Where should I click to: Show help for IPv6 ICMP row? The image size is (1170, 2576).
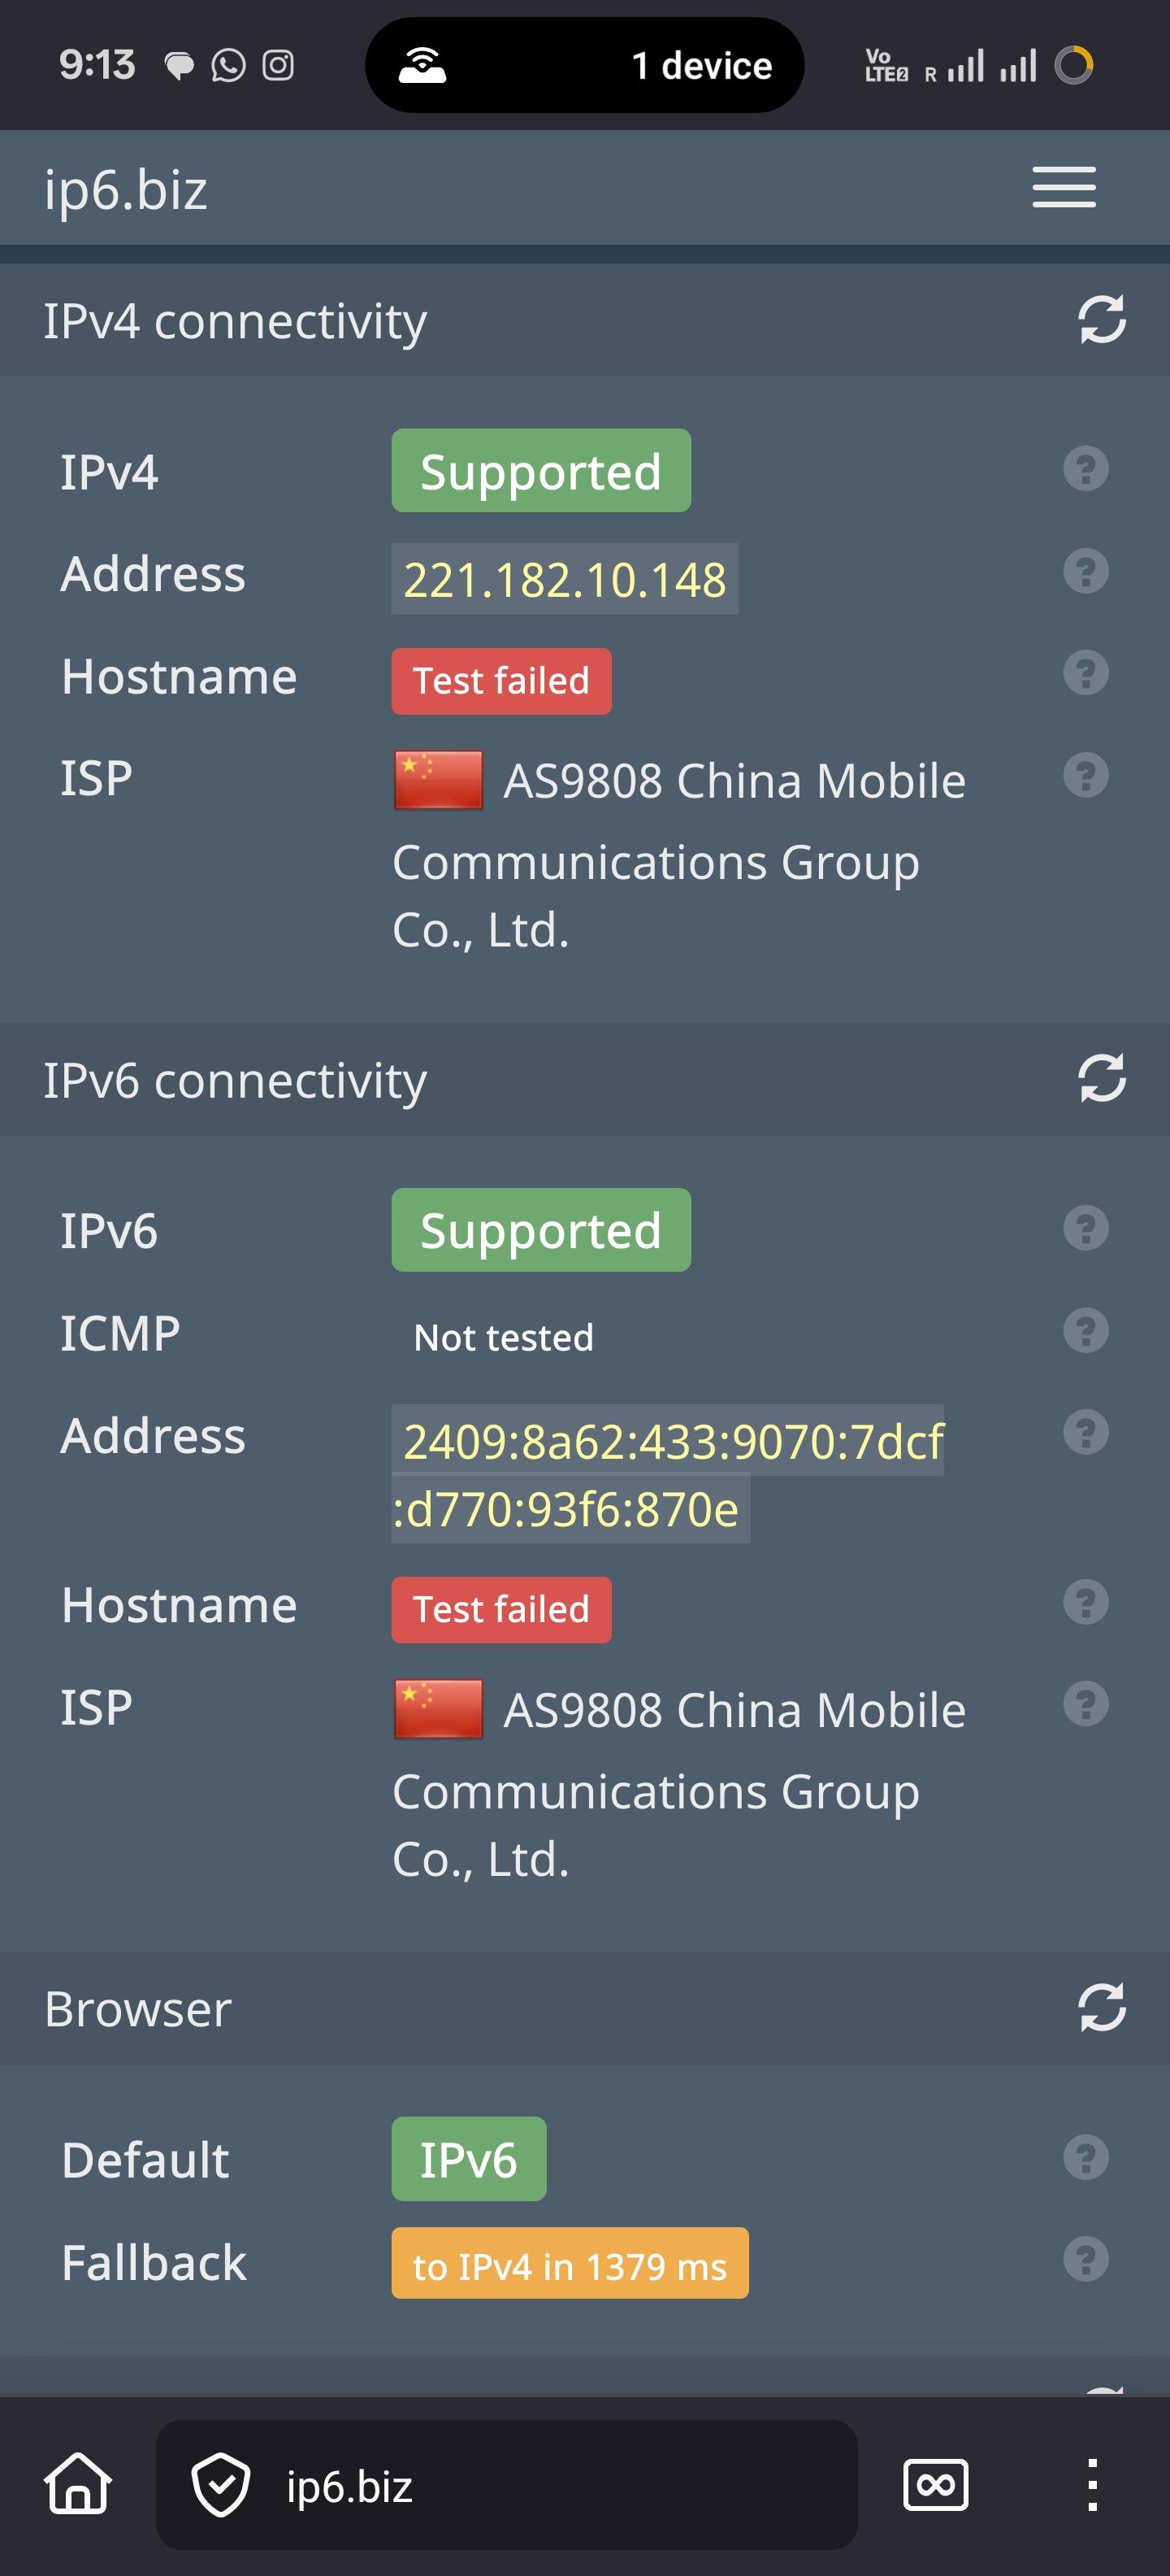[x=1085, y=1331]
